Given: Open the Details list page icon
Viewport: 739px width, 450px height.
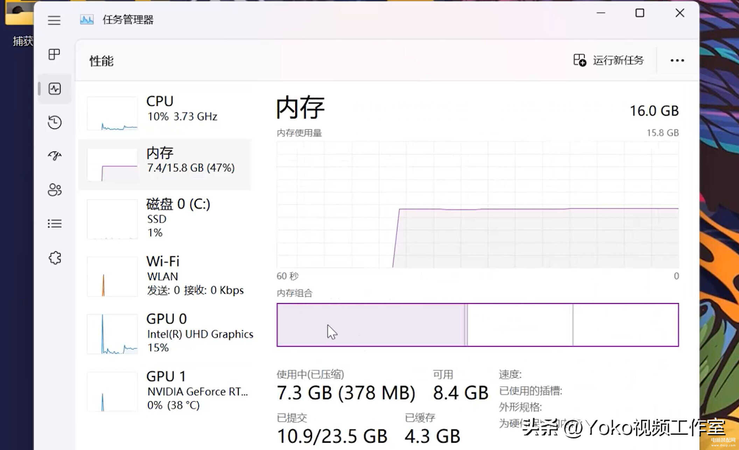Looking at the screenshot, I should (55, 223).
